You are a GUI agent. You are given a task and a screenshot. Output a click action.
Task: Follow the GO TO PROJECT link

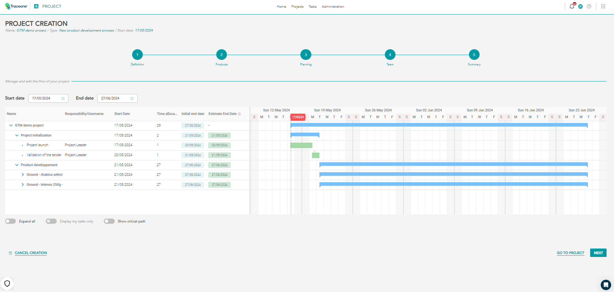coord(570,253)
